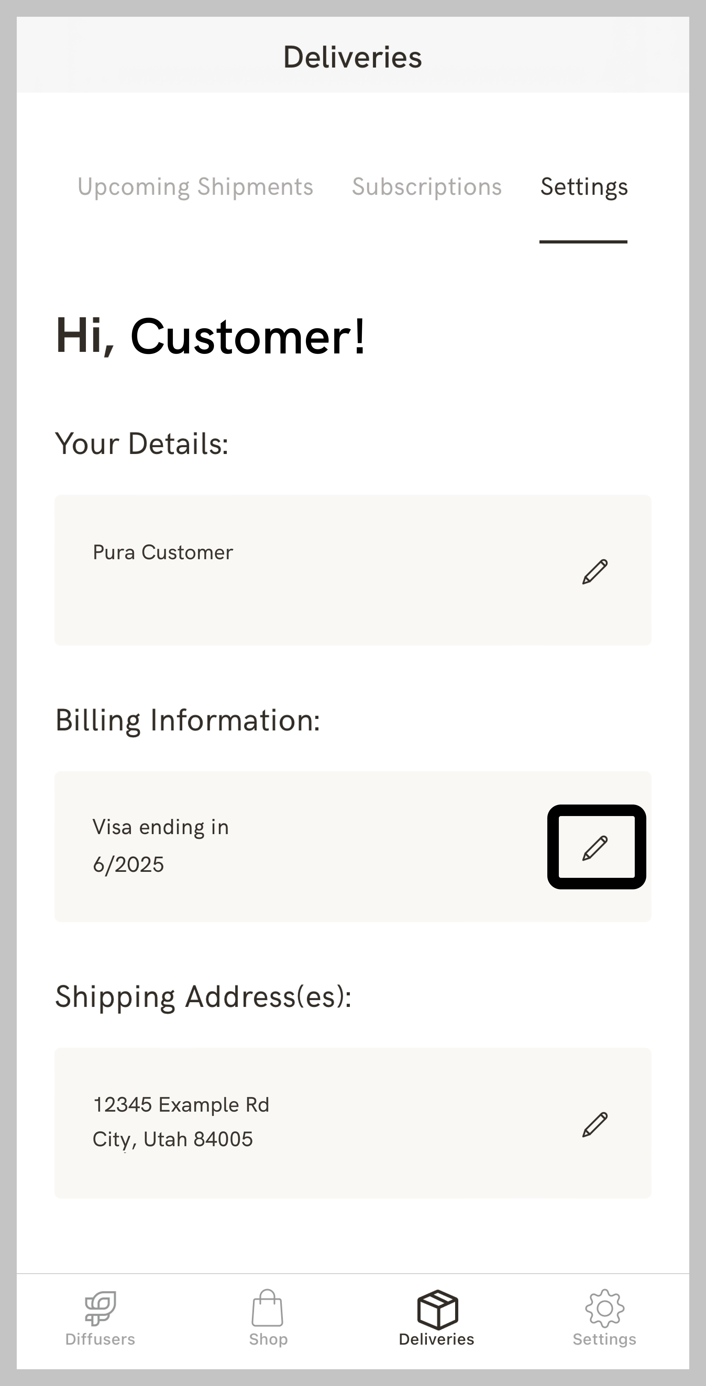The image size is (706, 1386).
Task: Tap the Shop label in navigation bar
Action: tap(268, 1339)
